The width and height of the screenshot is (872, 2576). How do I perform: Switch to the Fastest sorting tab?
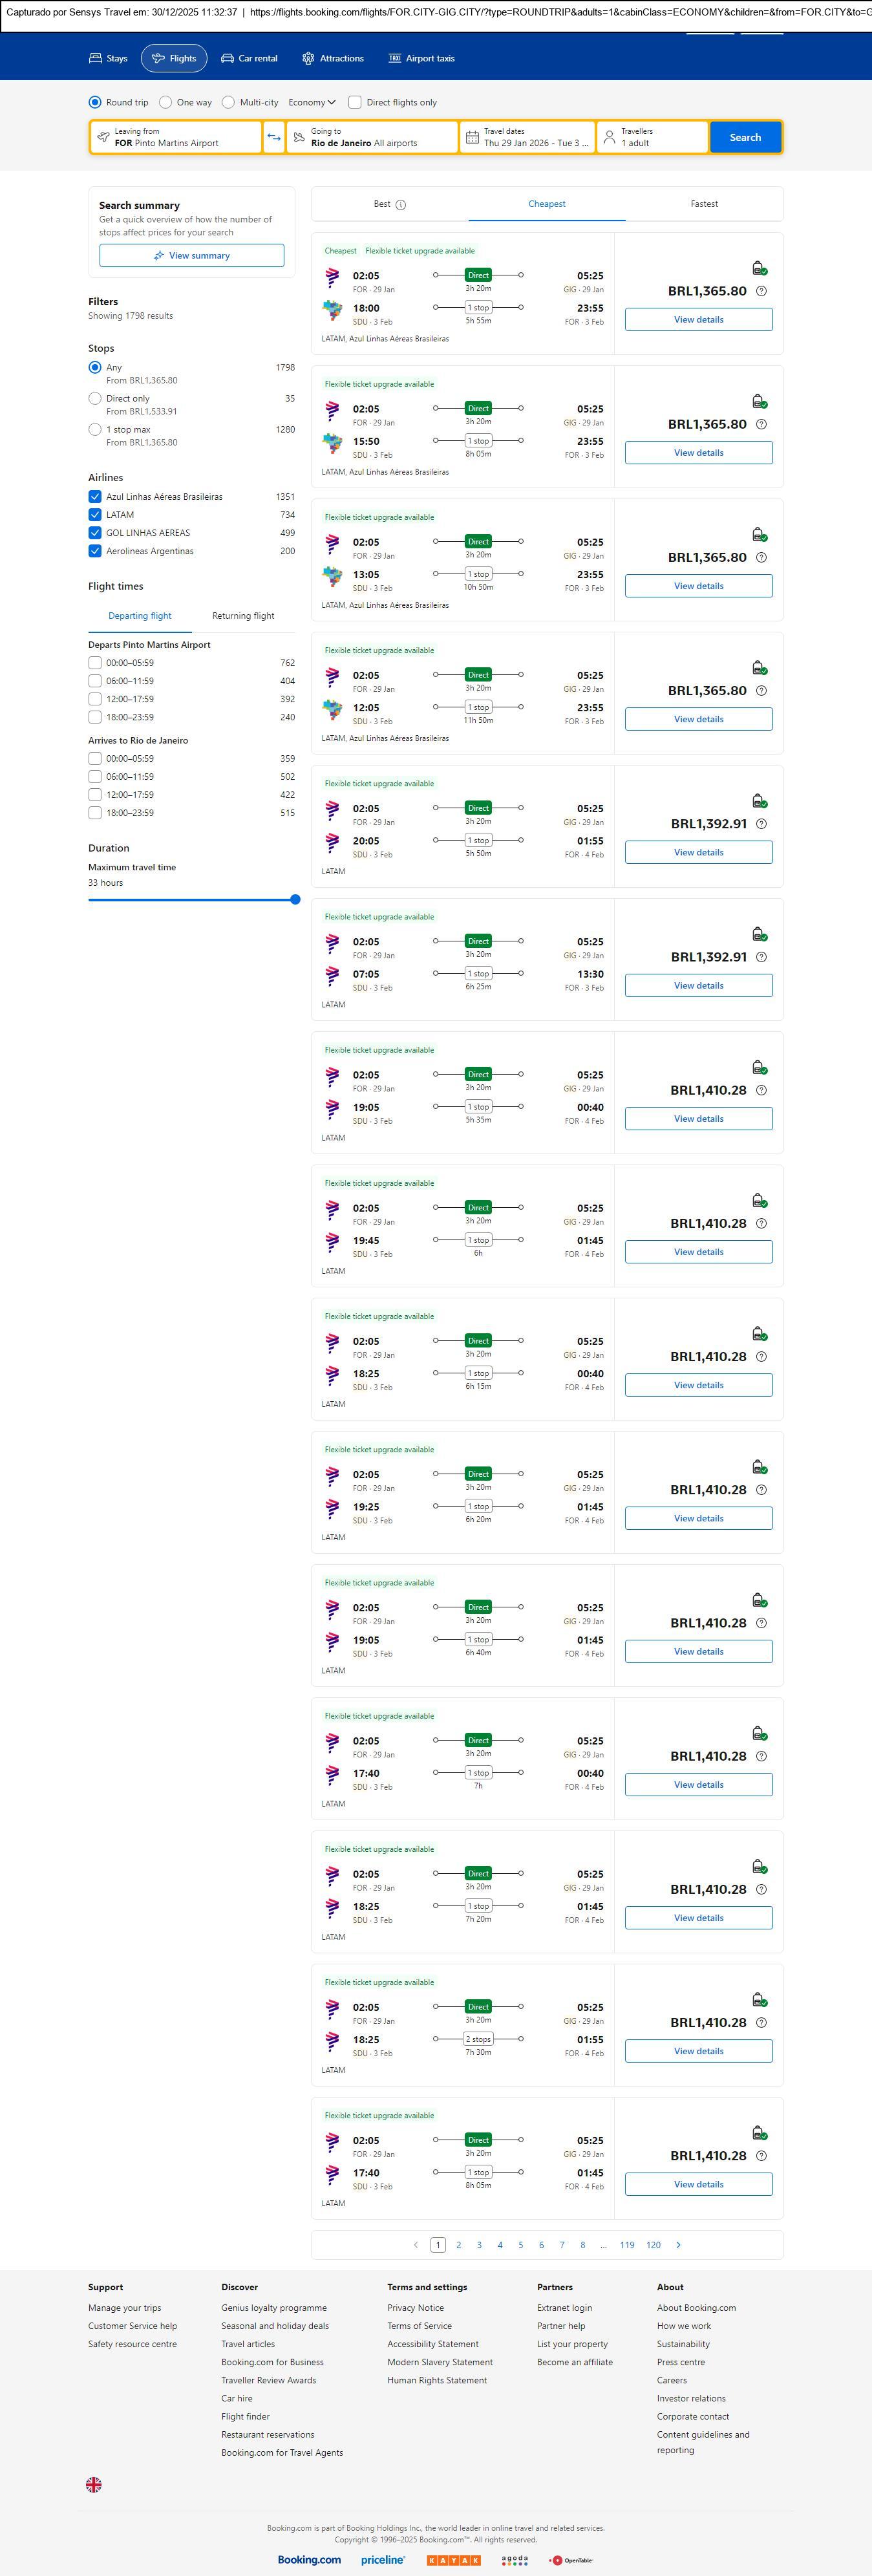coord(704,204)
